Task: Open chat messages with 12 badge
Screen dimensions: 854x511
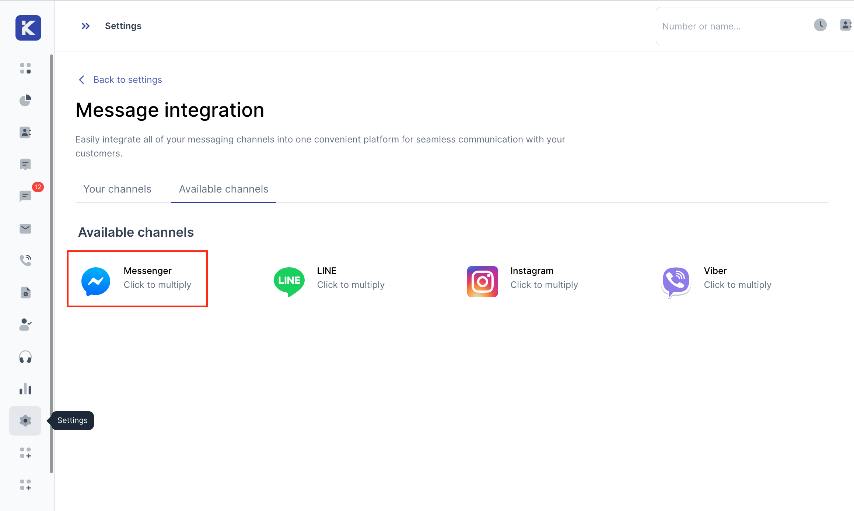Action: pyautogui.click(x=25, y=196)
